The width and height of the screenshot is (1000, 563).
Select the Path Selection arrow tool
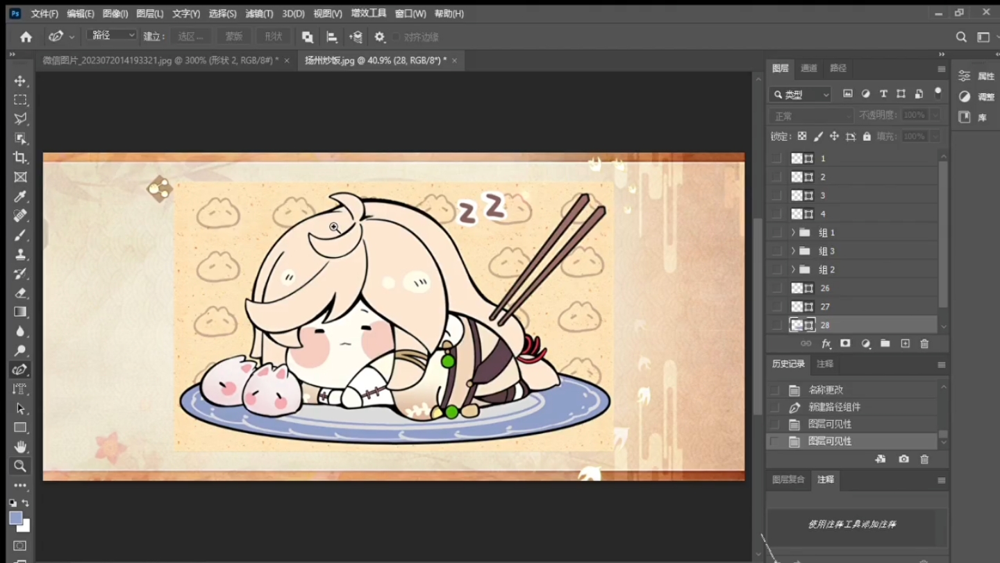tap(20, 408)
